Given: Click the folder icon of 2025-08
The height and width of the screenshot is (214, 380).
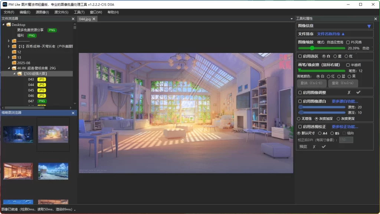Looking at the screenshot, I should [x=14, y=63].
